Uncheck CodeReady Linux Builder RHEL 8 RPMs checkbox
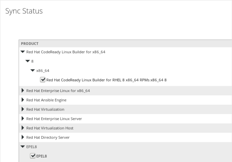This screenshot has width=232, height=162. click(x=43, y=80)
